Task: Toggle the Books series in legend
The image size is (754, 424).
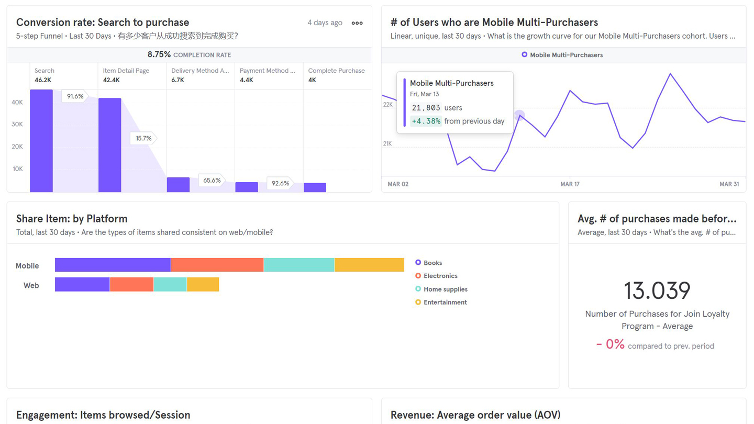Action: (x=433, y=263)
